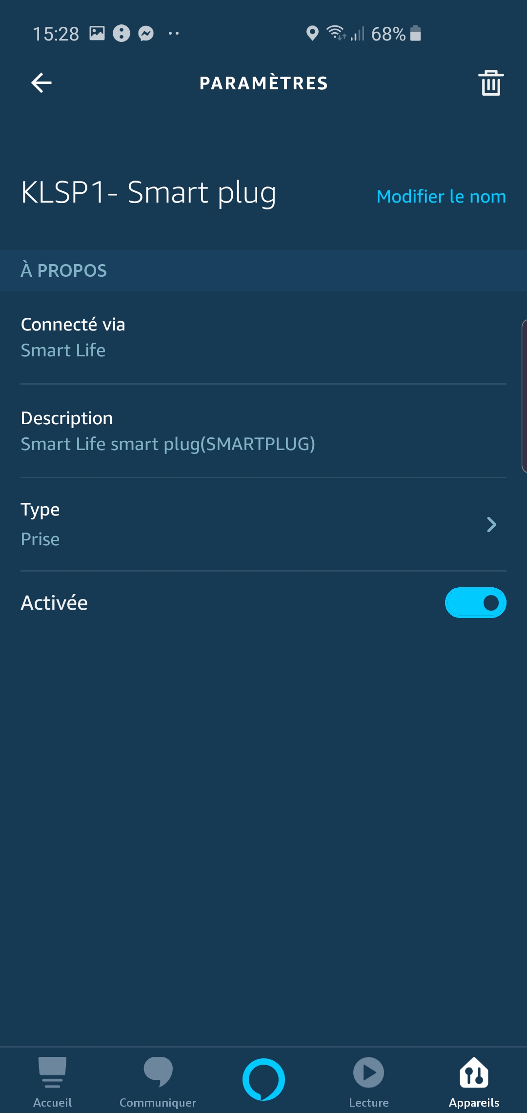
Task: Tap the battery icon in status bar
Action: [415, 33]
